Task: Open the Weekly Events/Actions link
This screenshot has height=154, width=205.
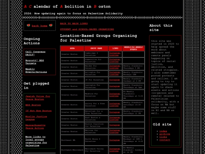Action: [36, 70]
